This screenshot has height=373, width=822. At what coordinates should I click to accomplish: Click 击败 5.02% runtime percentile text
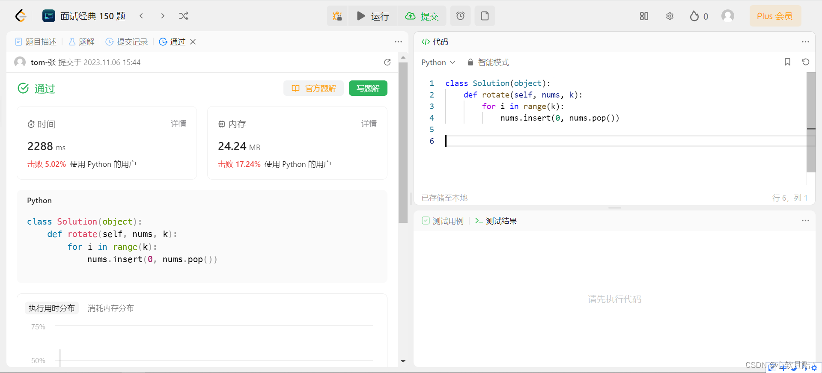[x=47, y=164]
